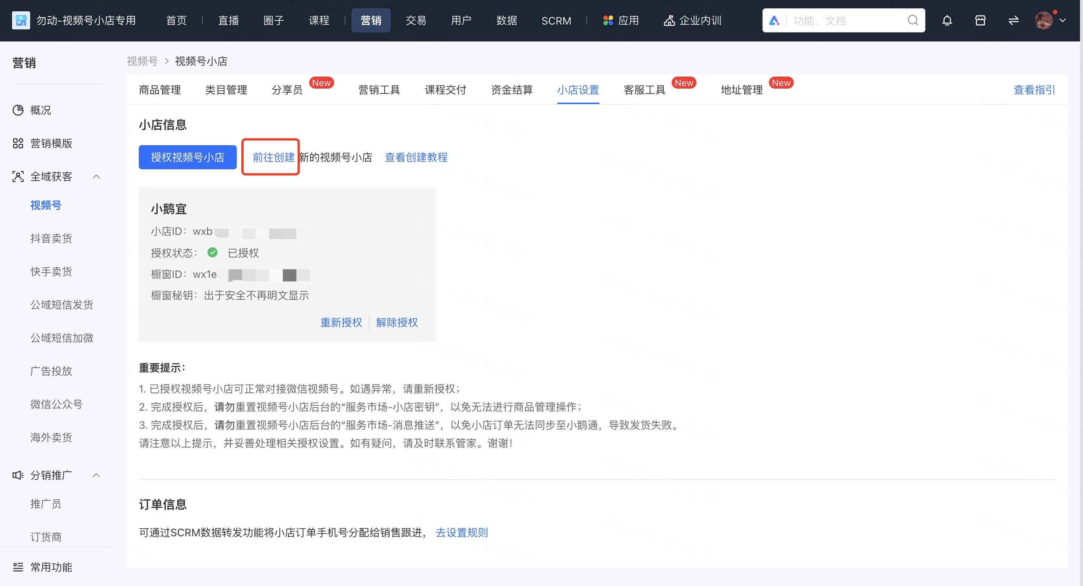Click 解除授权 link

click(x=397, y=322)
